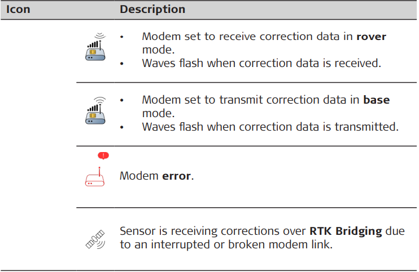
Task: Click the "Modem set to transmit correction data" line
Action: coord(251,100)
